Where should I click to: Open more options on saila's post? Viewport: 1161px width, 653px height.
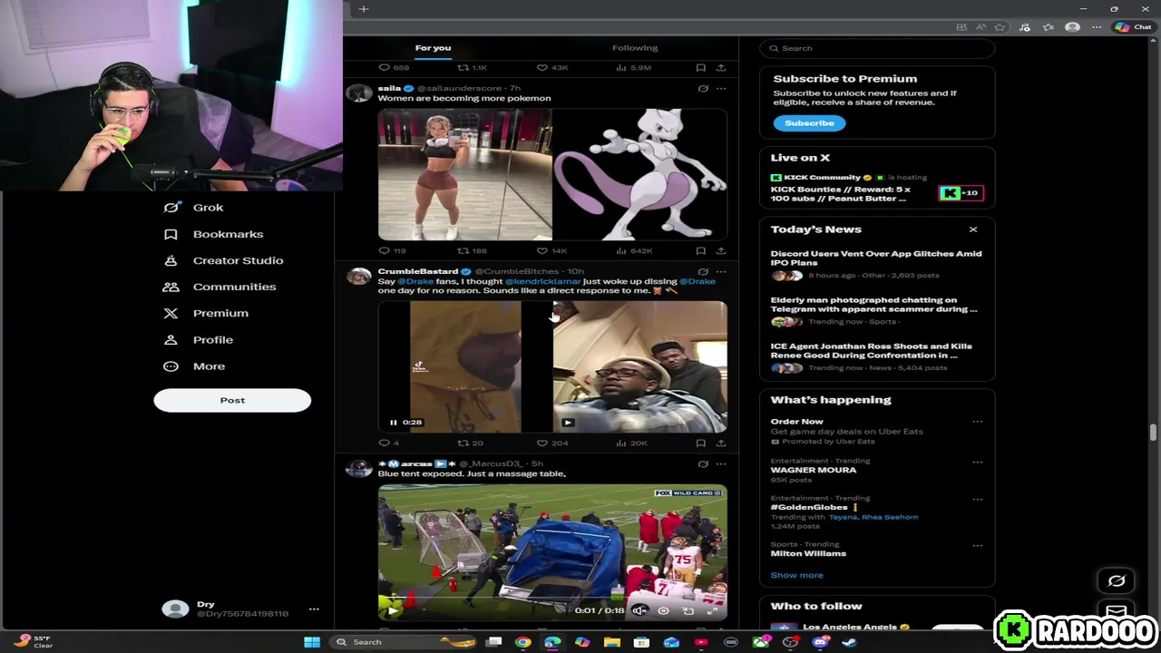[721, 89]
